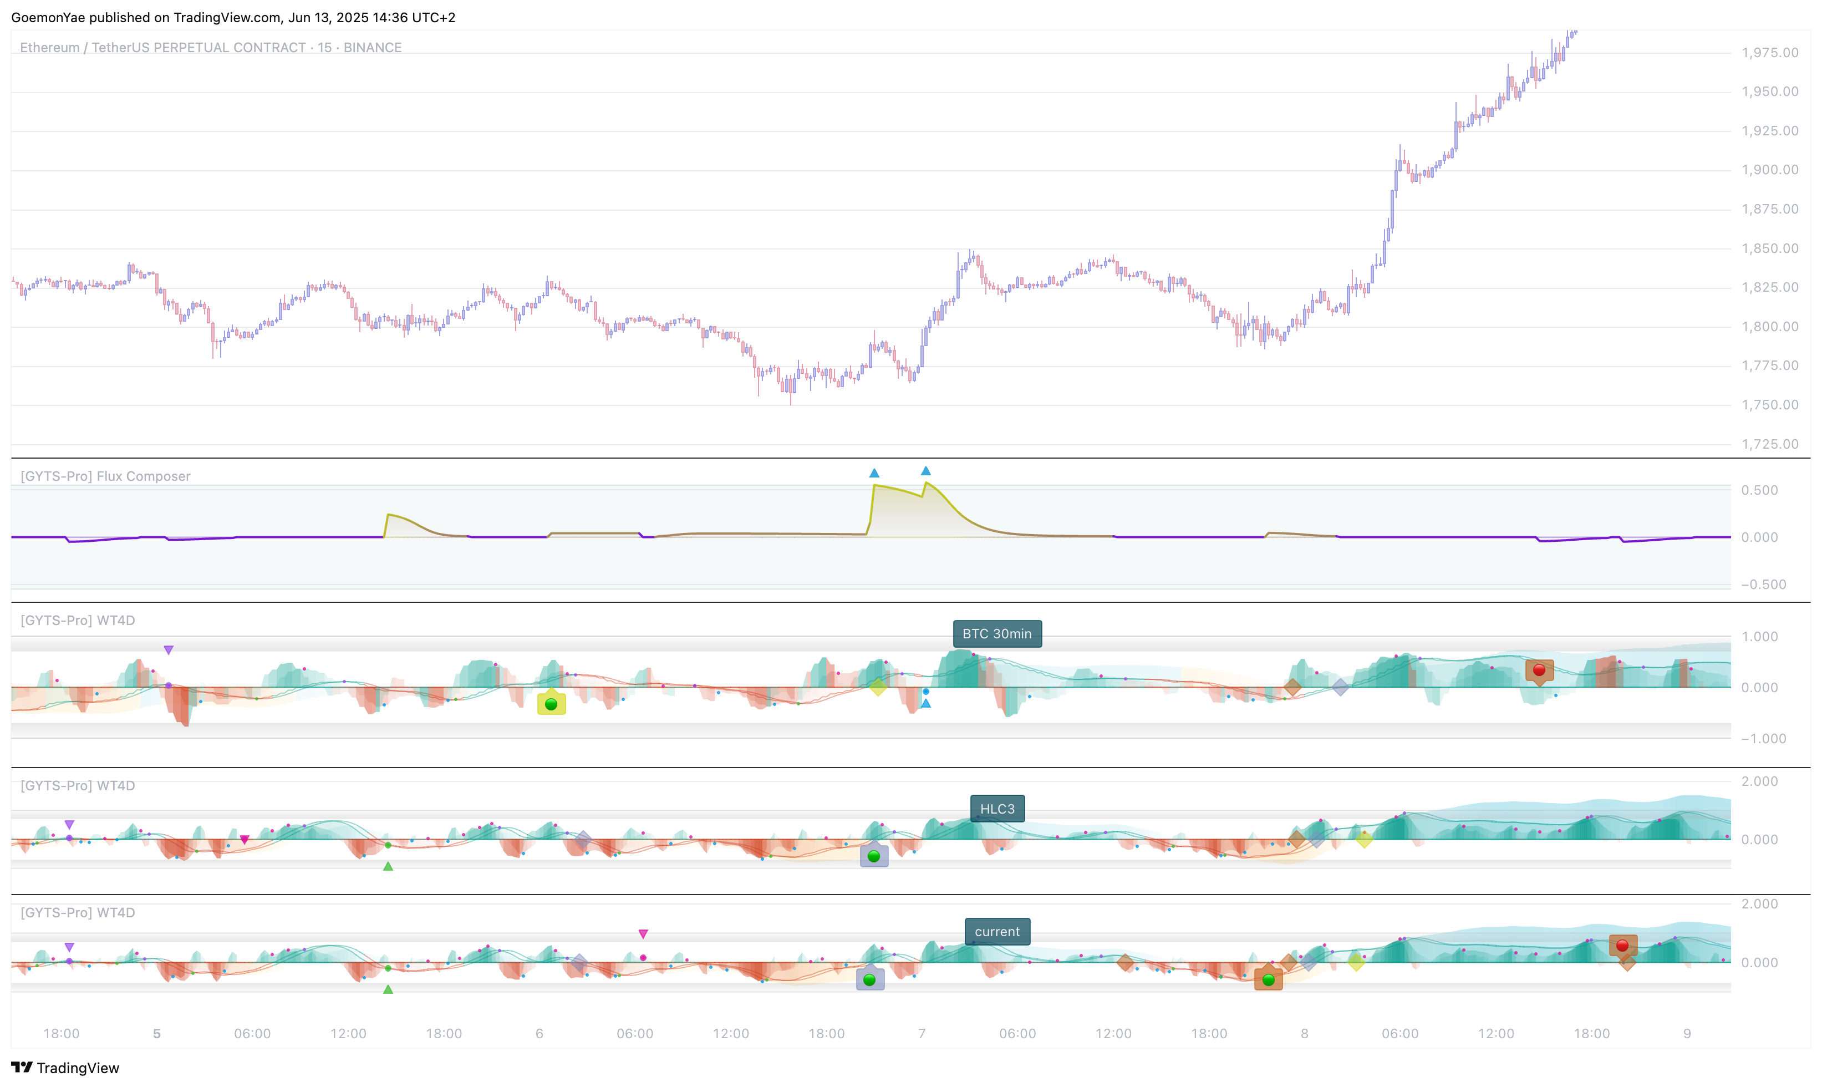Click the yellow diamond marker in BTC 30min pane
This screenshot has width=1822, height=1087.
pos(878,687)
